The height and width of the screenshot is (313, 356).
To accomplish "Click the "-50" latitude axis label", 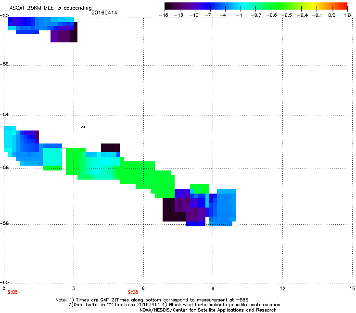I will click(4, 16).
